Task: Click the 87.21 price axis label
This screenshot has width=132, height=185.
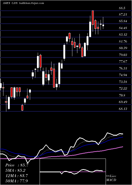Action: pyautogui.click(x=123, y=15)
